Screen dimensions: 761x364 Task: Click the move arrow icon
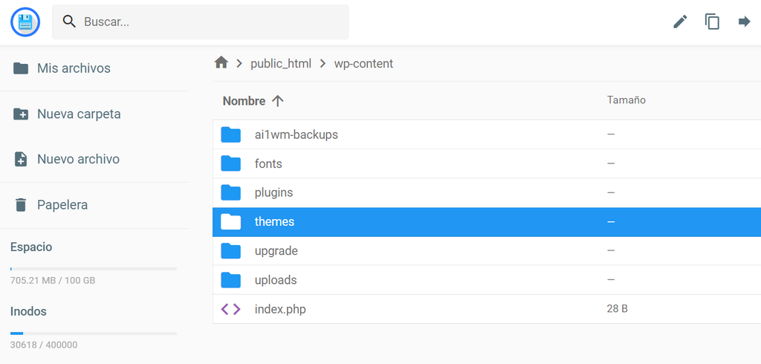(744, 22)
